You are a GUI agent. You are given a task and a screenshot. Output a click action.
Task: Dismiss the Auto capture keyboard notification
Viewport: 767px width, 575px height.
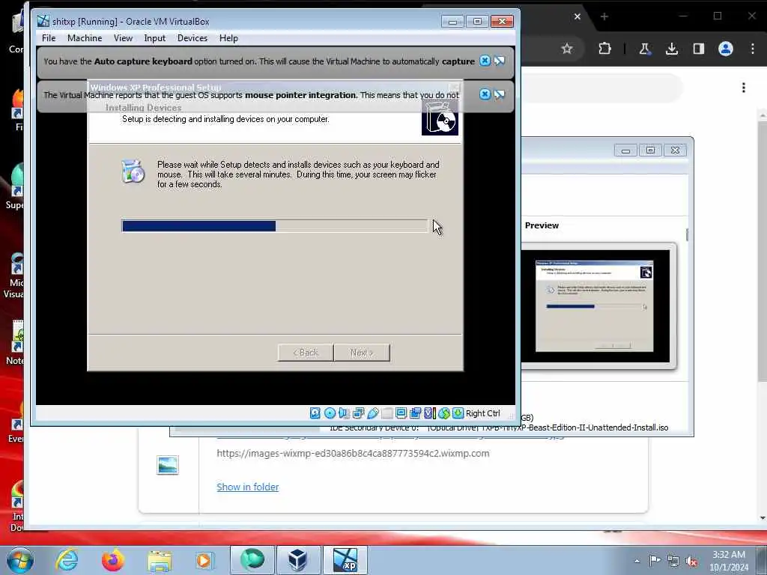[x=485, y=61]
